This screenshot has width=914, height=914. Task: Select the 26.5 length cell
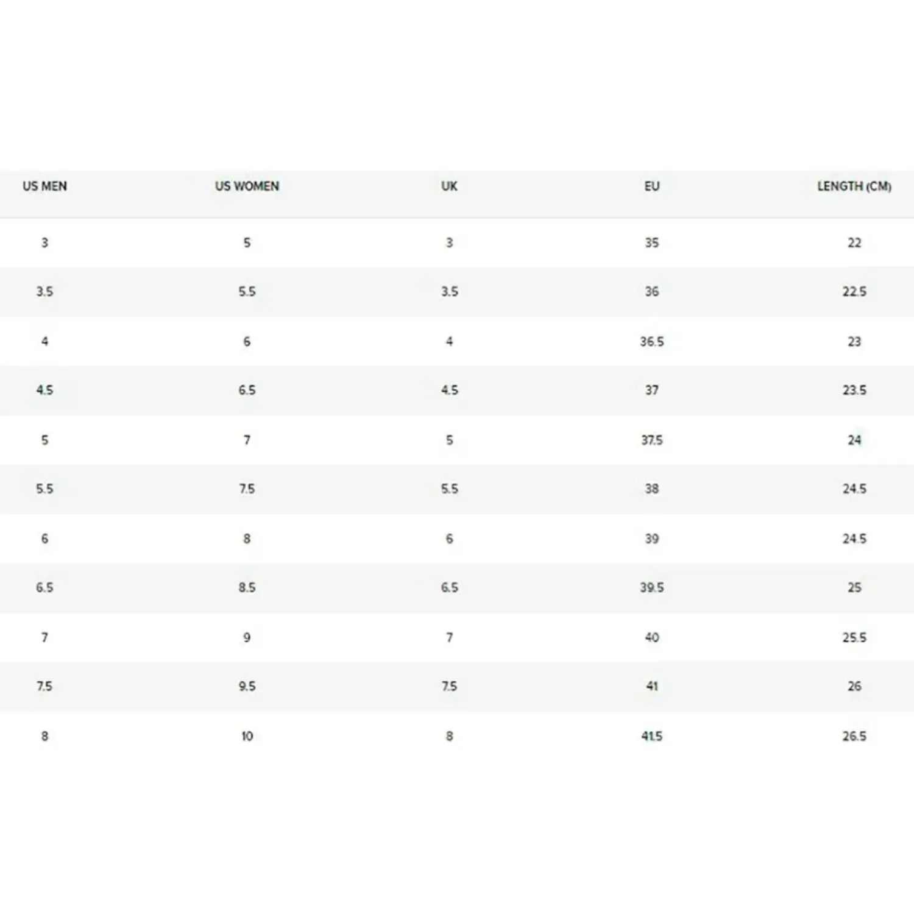pos(854,736)
